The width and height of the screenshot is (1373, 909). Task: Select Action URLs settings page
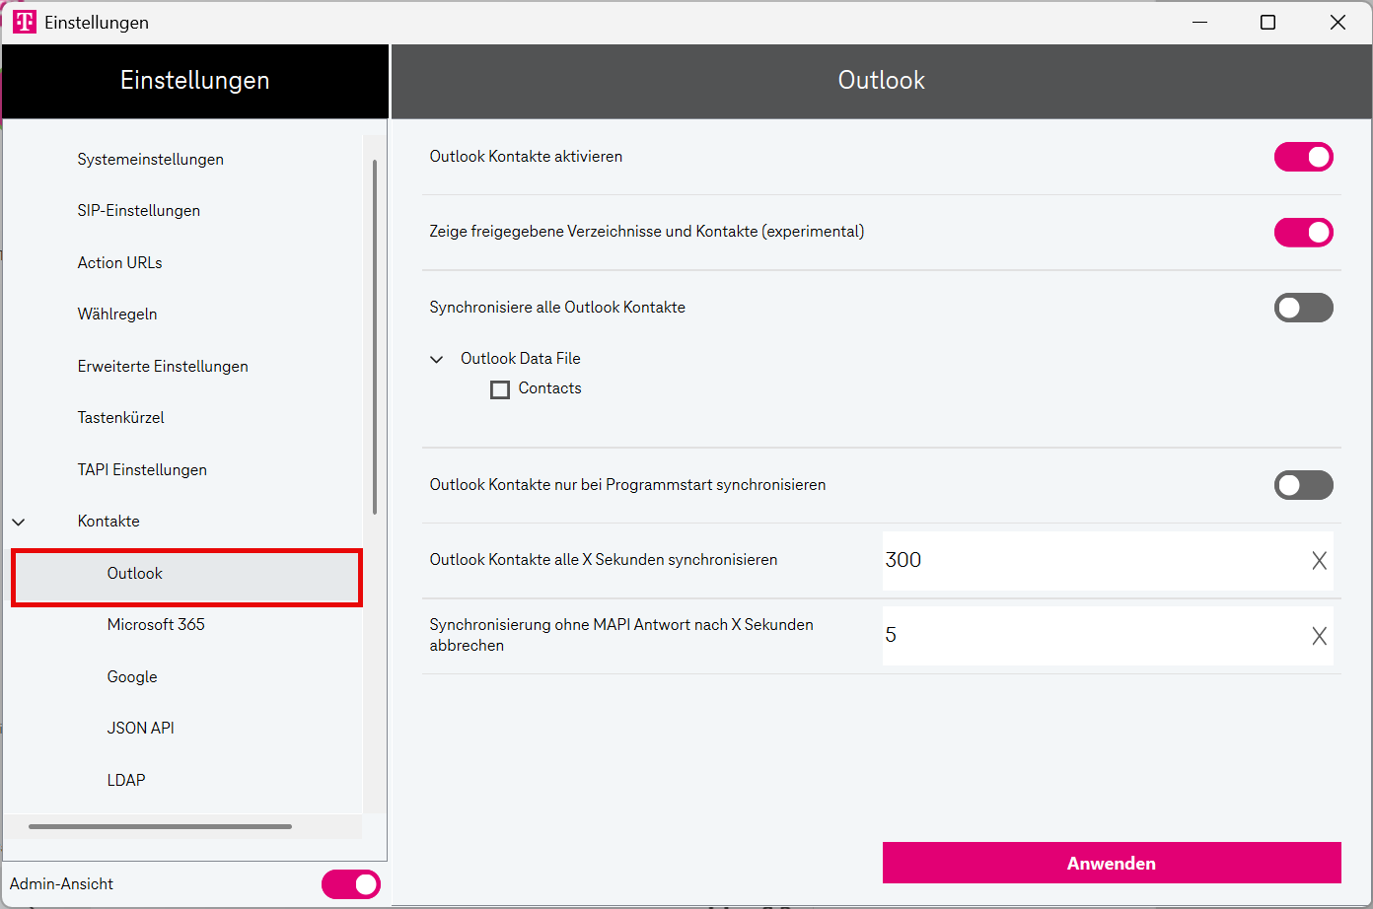tap(119, 263)
